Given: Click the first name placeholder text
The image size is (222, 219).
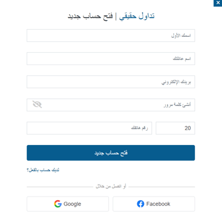Looking at the screenshot, I should point(181,36).
